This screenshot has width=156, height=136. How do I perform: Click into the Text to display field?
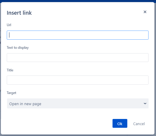pos(78,58)
